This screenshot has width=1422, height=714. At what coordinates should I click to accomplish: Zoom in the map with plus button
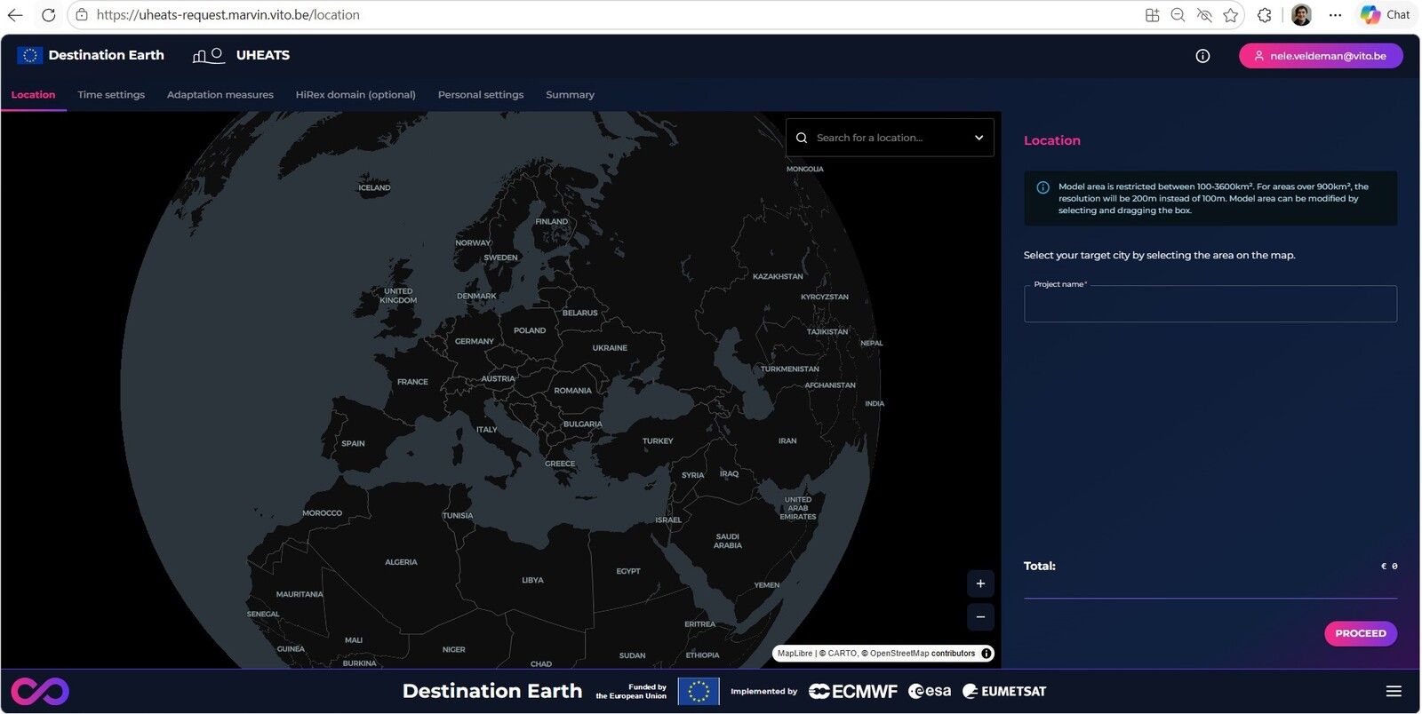click(x=980, y=583)
